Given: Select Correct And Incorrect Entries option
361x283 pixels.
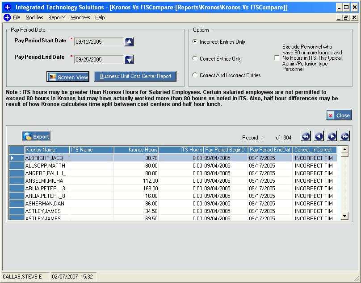Looking at the screenshot, I should [195, 75].
